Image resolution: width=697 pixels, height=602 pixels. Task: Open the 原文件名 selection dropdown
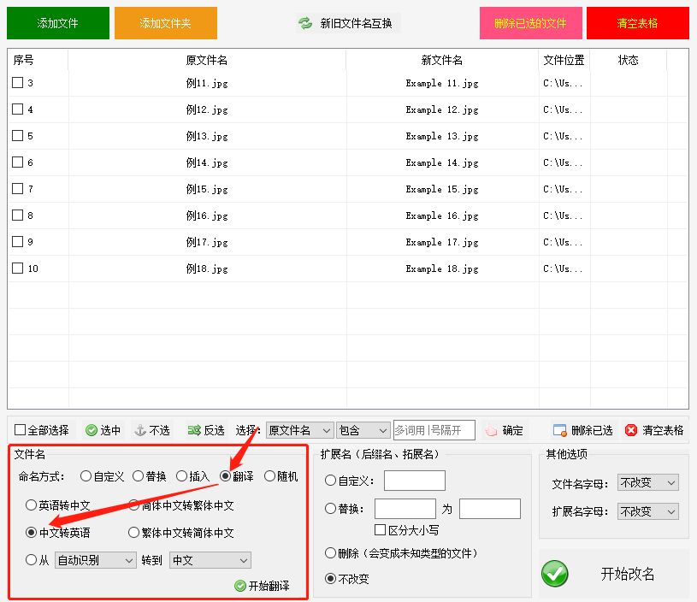(x=300, y=430)
